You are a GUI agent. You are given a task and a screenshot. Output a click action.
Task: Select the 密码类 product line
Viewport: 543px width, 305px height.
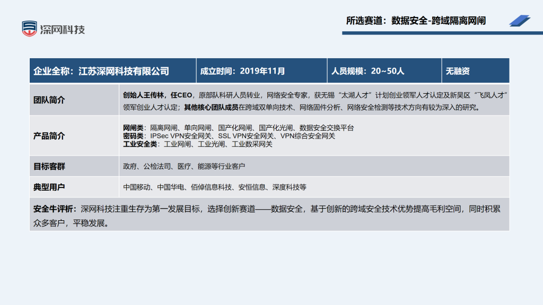pyautogui.click(x=229, y=136)
